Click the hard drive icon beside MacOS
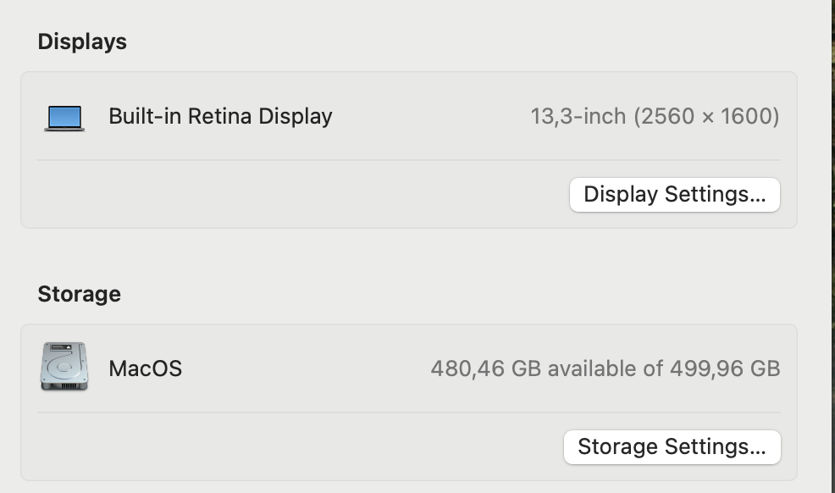 click(64, 367)
